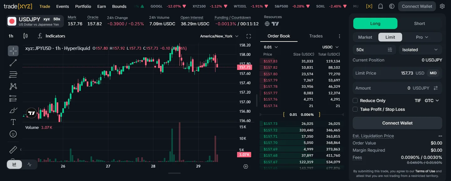451x181 pixels.
Task: Click the Limit Price input field
Action: [x=397, y=73]
